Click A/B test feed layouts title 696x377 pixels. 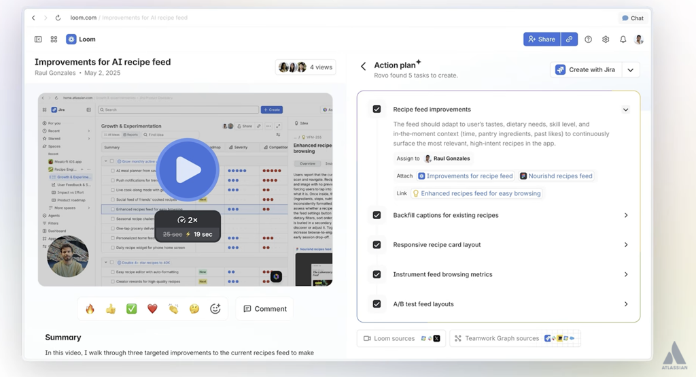(423, 304)
